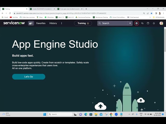Open the Snipping Tool on the taskbar
The image size is (166, 124).
point(106,114)
